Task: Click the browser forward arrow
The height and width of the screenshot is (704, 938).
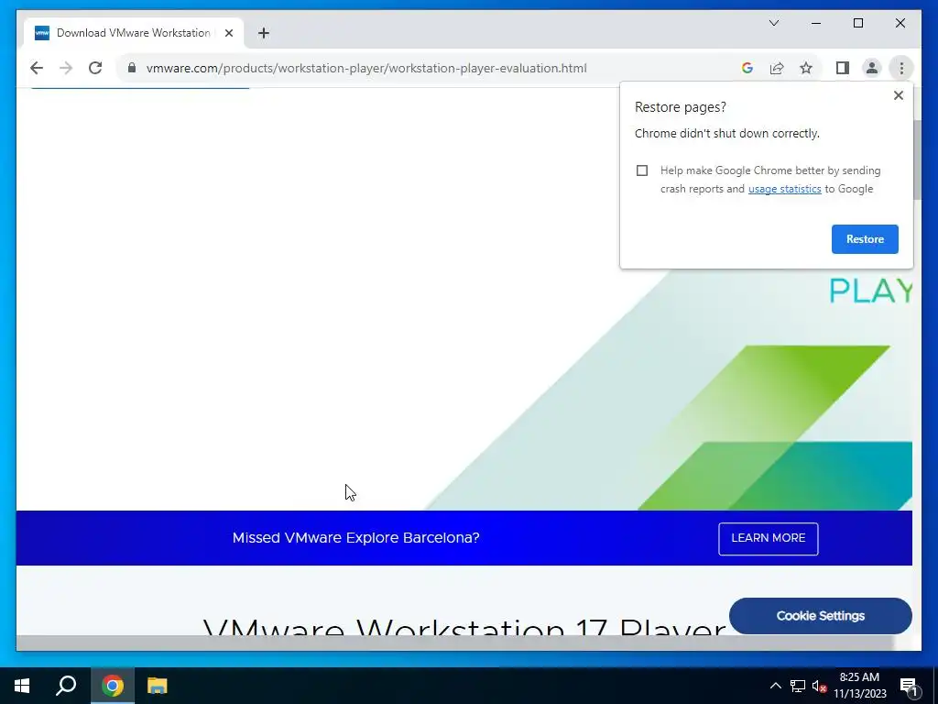Action: point(66,68)
